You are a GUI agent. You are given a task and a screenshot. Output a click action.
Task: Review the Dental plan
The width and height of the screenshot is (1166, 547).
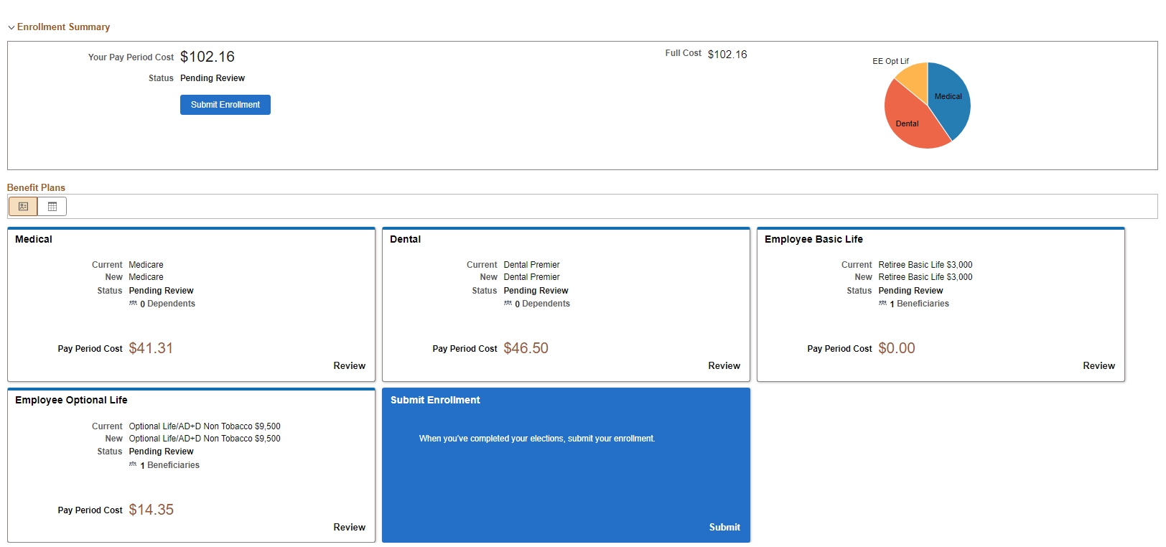tap(724, 366)
